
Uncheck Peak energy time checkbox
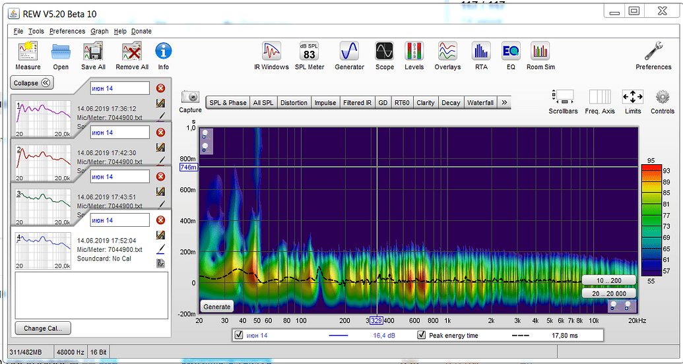click(x=422, y=336)
